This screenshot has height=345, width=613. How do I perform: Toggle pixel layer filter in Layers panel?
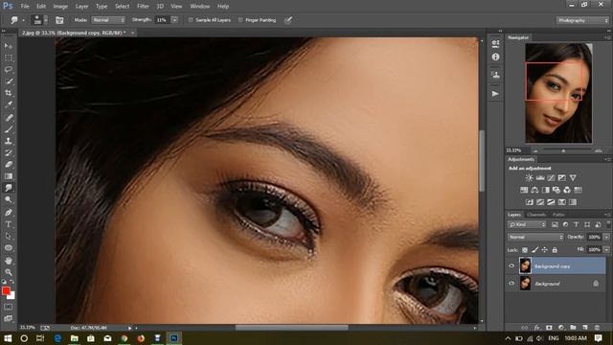(x=555, y=224)
